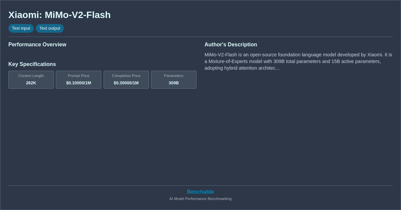Click the truncated "architec..." text ending
The height and width of the screenshot is (210, 401).
(x=268, y=68)
